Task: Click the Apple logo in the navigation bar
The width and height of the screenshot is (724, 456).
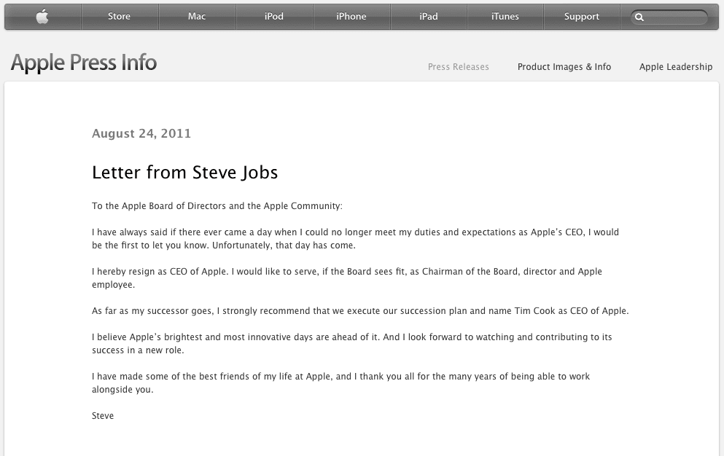Action: click(x=42, y=17)
